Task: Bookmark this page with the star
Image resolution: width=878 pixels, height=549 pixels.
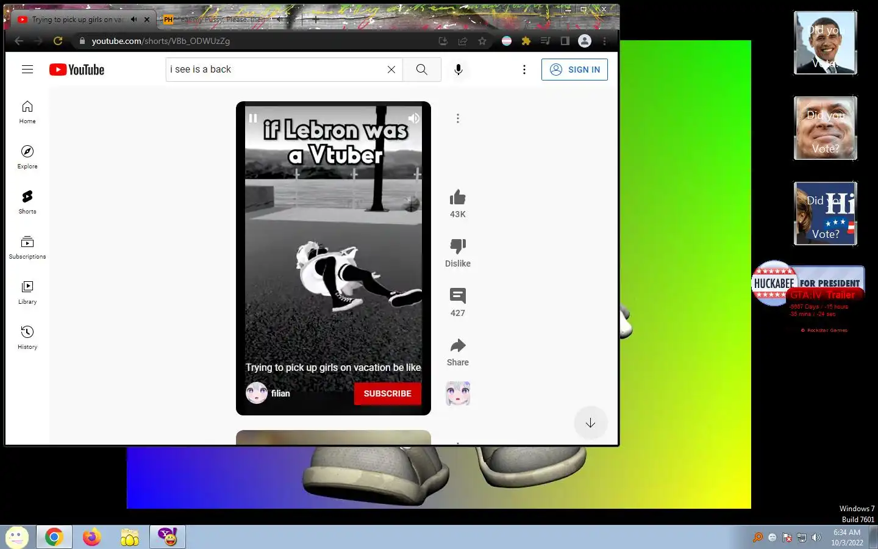Action: click(x=482, y=41)
